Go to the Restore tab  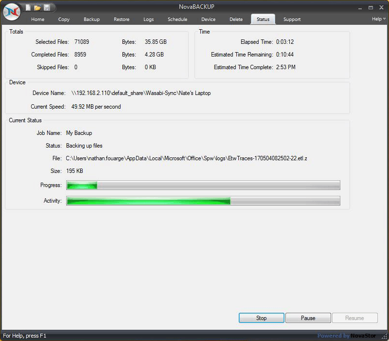[x=122, y=19]
